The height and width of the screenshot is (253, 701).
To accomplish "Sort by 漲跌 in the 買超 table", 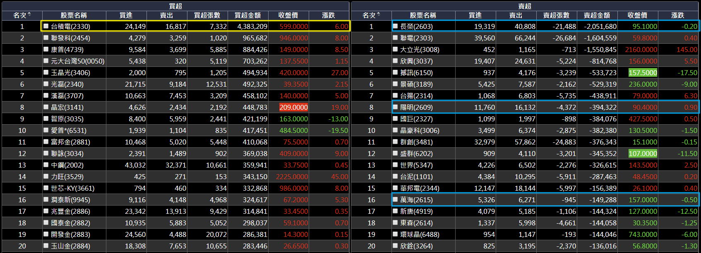I will pos(329,15).
